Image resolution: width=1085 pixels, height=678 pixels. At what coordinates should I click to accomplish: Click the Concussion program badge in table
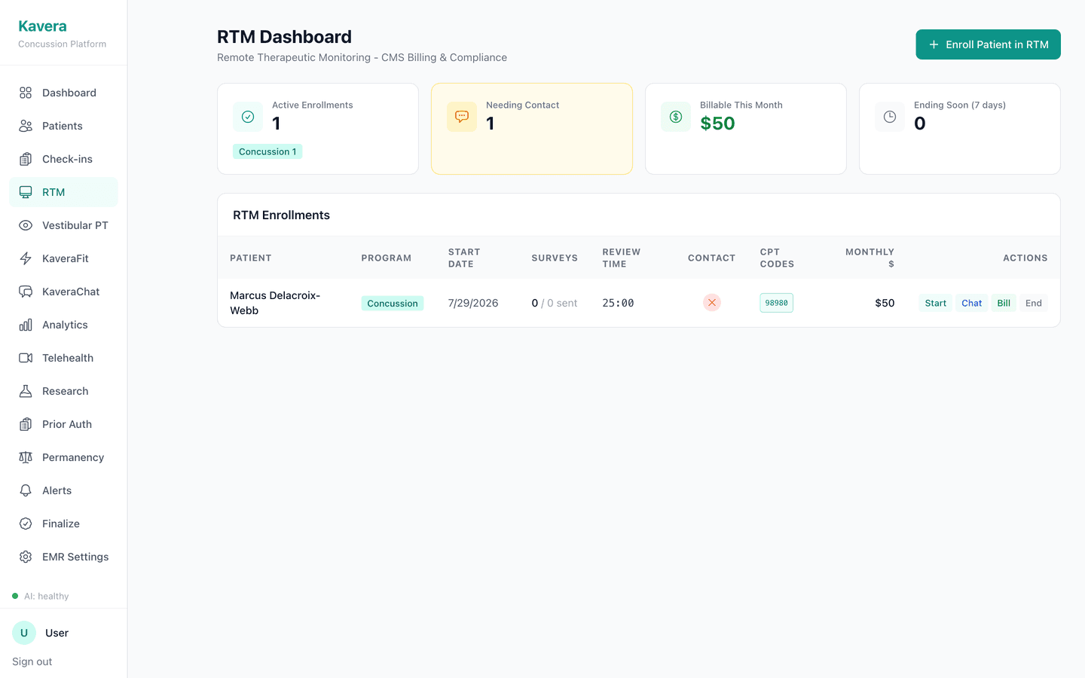click(393, 303)
